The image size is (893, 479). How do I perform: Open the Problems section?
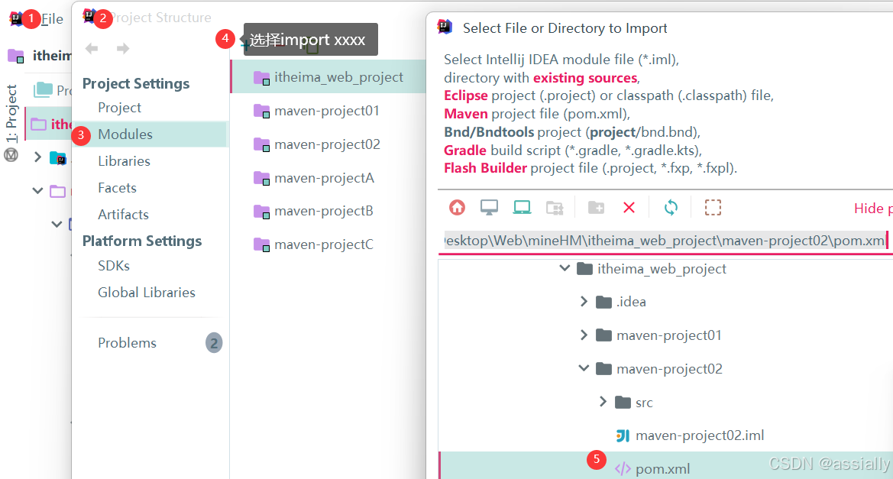coord(127,343)
